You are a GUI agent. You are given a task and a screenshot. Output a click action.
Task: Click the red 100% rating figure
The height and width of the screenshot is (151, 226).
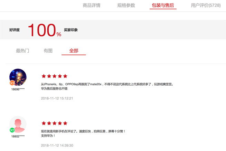(44, 30)
